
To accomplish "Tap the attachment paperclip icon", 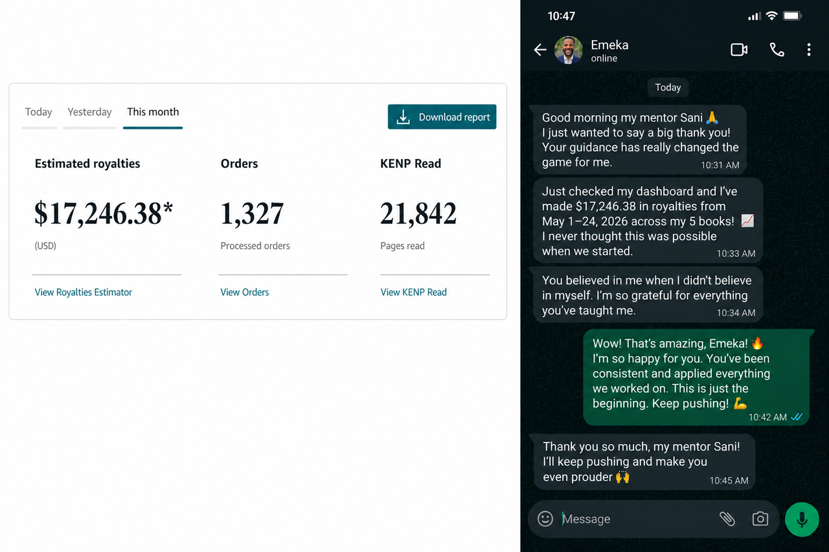I will (x=727, y=519).
